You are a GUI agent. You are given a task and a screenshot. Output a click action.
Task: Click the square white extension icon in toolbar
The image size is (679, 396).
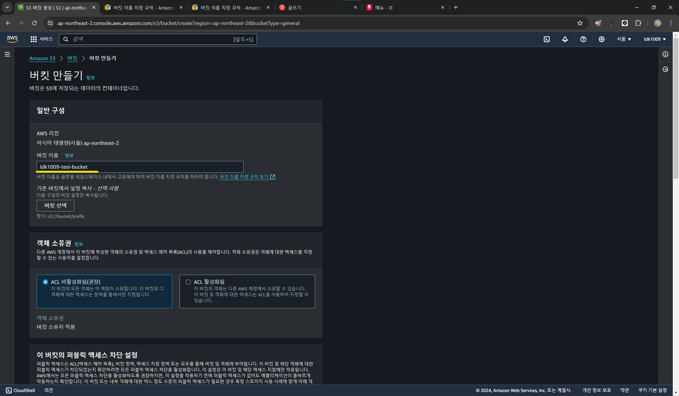coord(625,23)
